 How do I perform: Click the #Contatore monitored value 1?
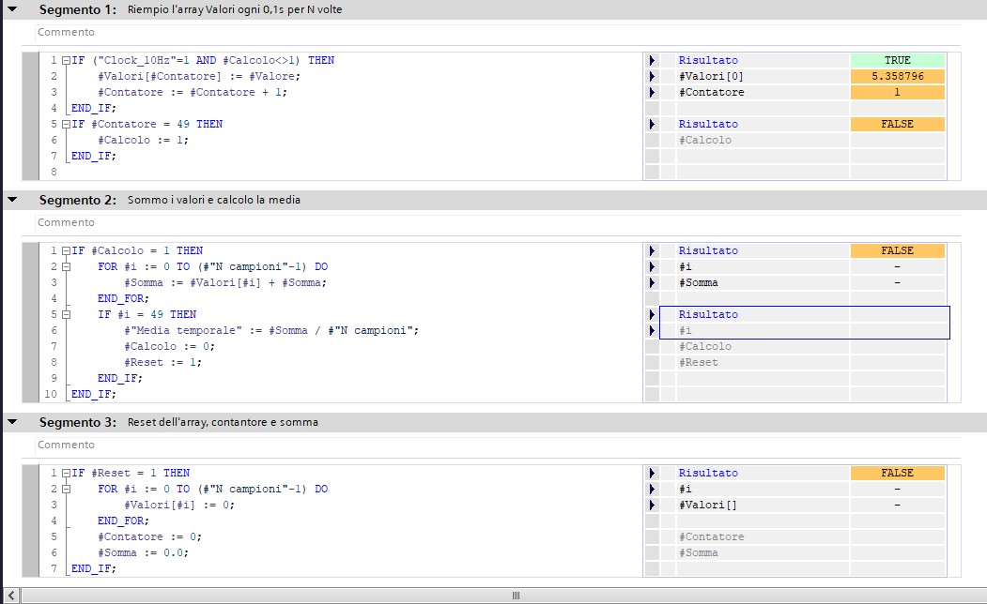[898, 93]
